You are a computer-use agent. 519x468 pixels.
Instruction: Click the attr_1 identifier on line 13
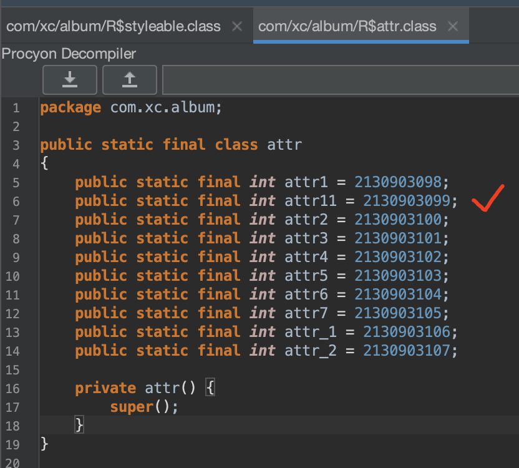311,332
